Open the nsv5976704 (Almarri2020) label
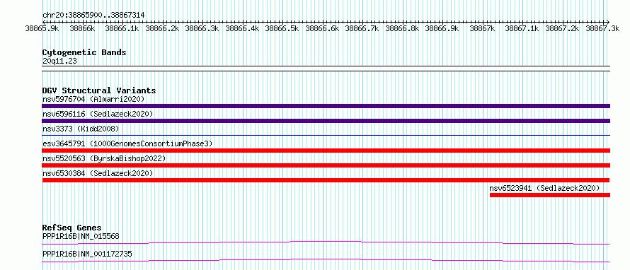This screenshot has height=270, width=630. (93, 99)
